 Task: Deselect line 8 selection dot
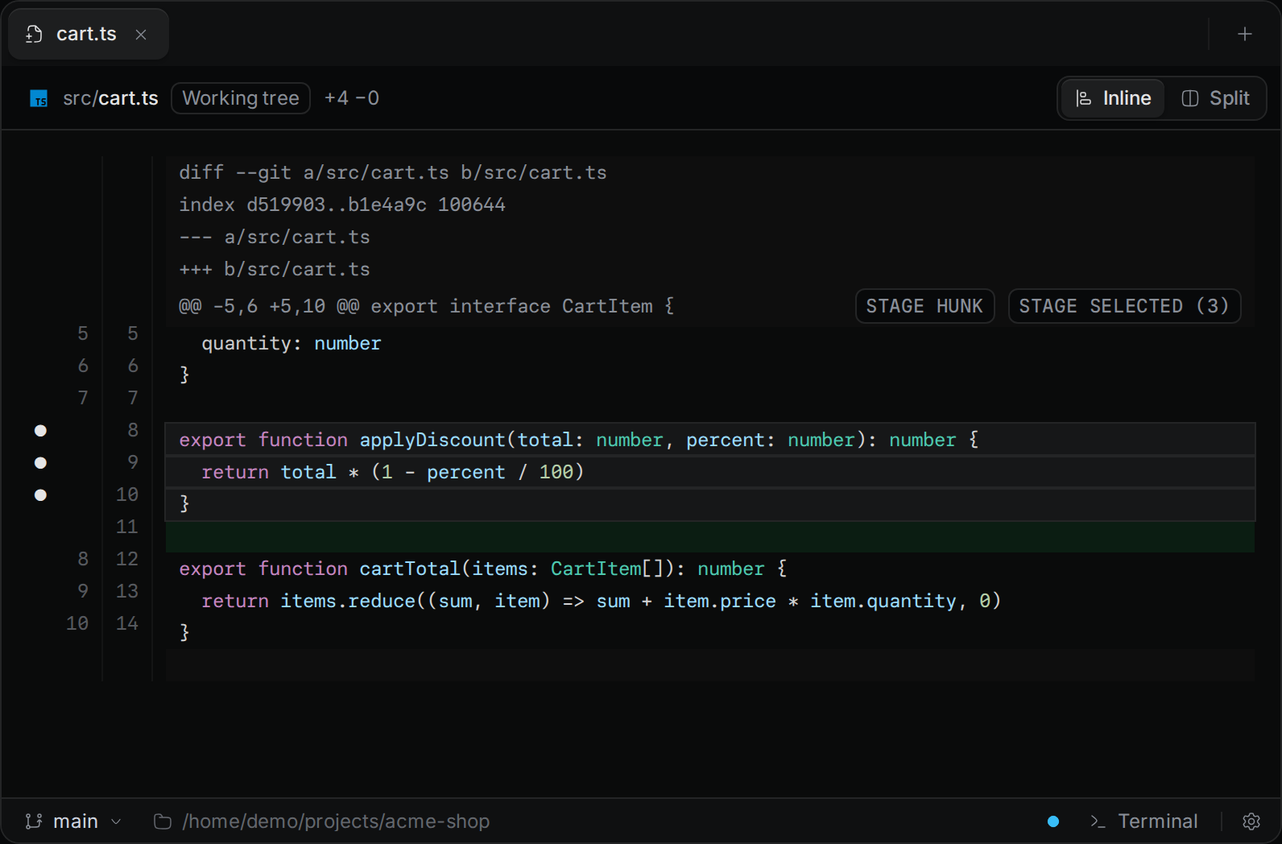[40, 431]
